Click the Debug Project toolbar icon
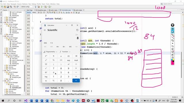184x103 pixels. point(45,7)
